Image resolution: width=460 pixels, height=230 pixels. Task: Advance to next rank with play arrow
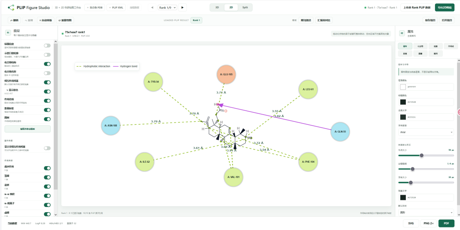click(182, 8)
